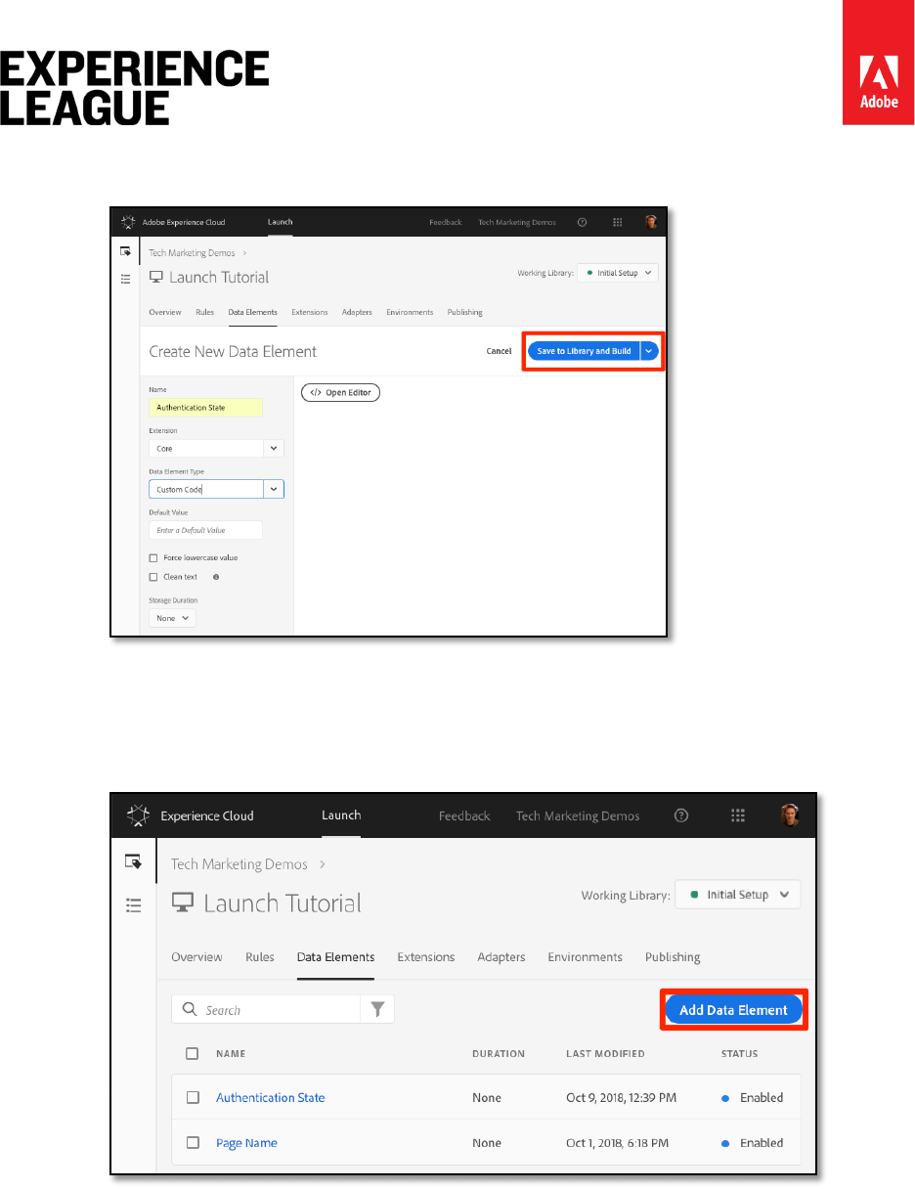Open Working Library Initial Setup dropdown in lower screenshot
This screenshot has height=1189, width=915.
click(x=738, y=895)
